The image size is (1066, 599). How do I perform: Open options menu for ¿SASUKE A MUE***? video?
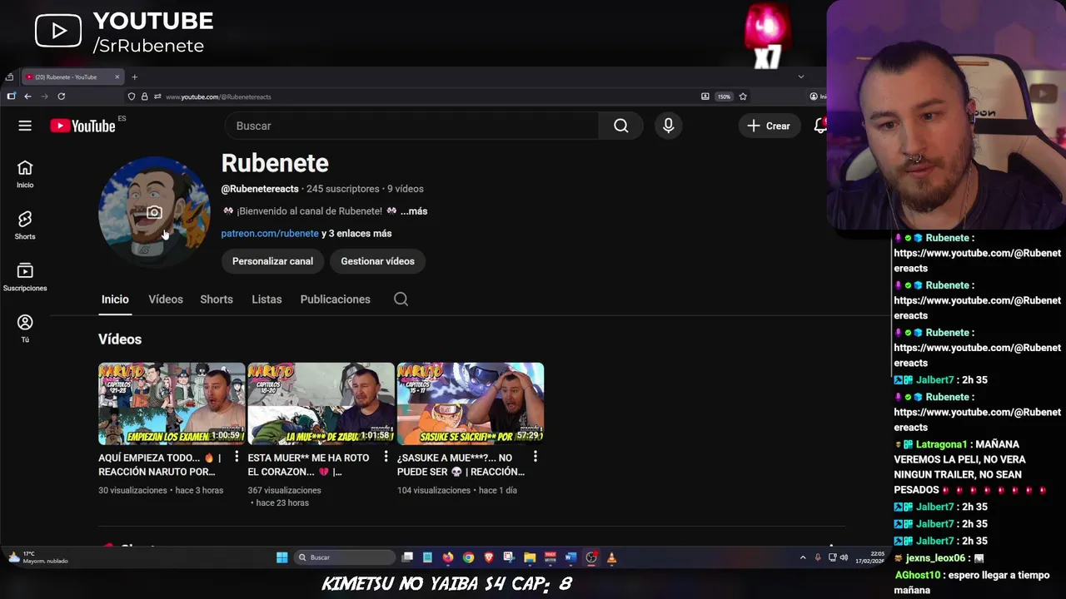pos(535,457)
